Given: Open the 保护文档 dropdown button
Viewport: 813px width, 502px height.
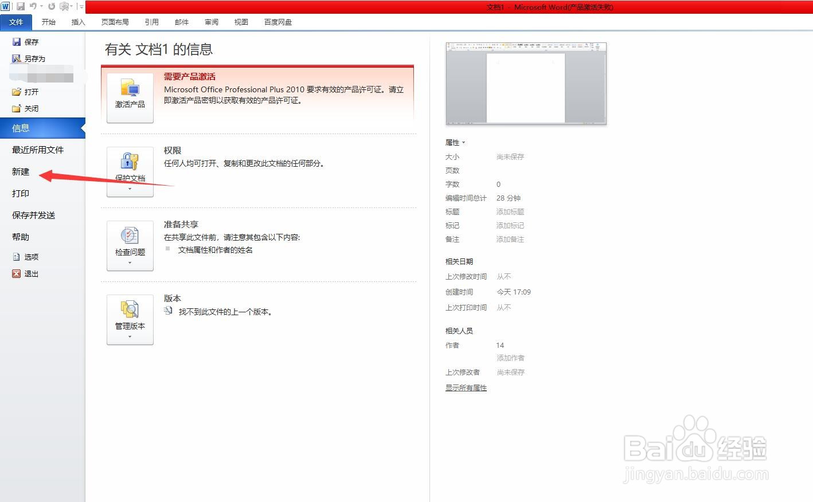Looking at the screenshot, I should 130,172.
